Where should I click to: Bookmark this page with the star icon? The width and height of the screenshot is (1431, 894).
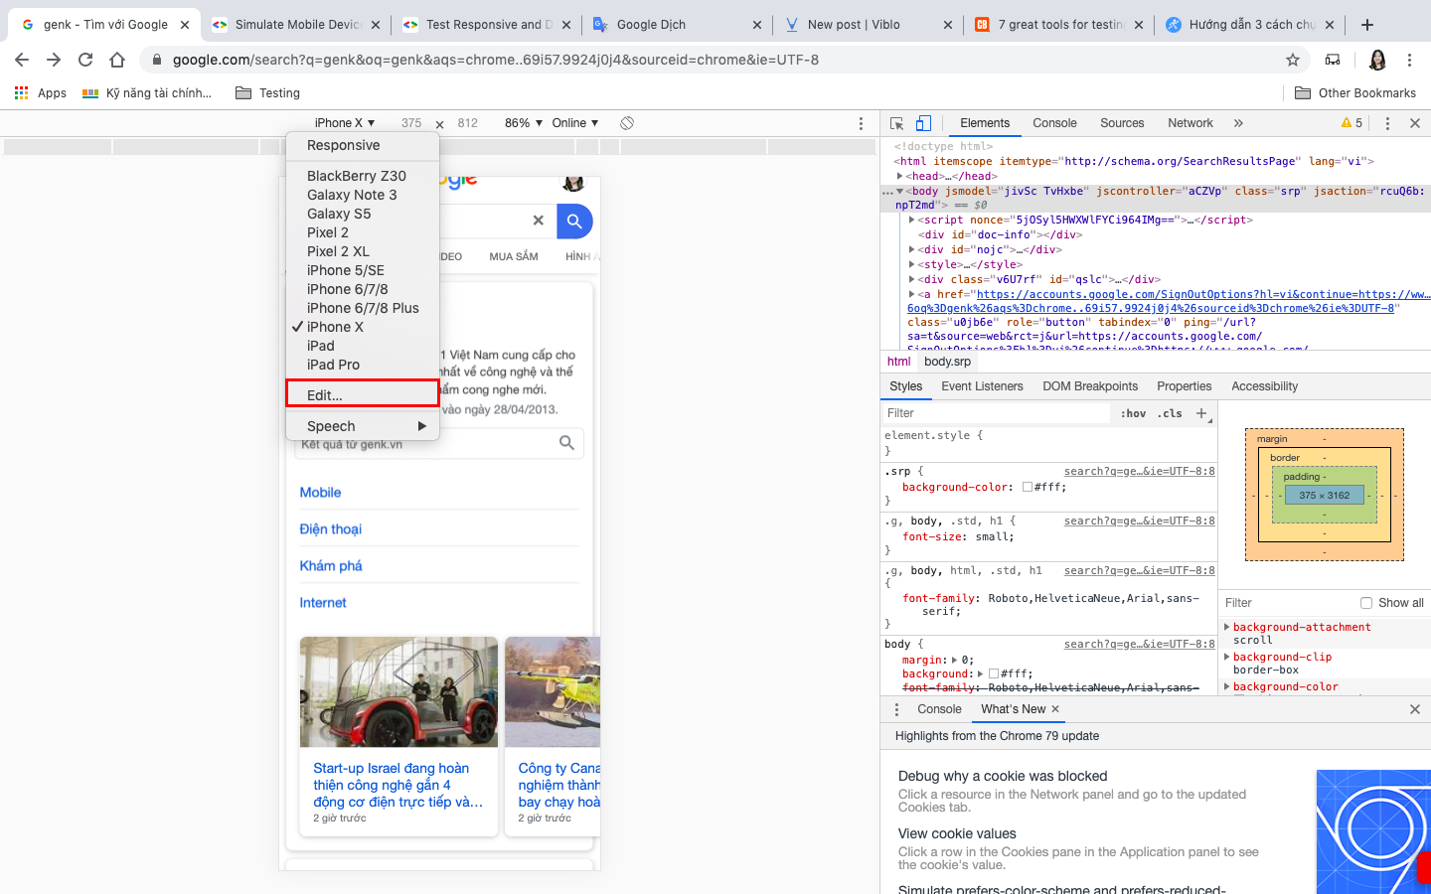click(1293, 60)
